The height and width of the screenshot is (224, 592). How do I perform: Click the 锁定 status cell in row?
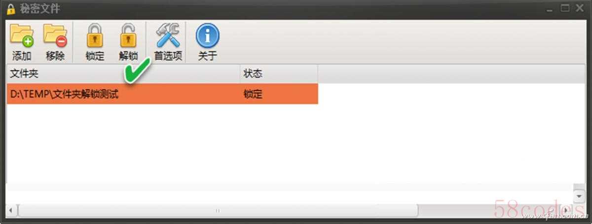(x=279, y=94)
